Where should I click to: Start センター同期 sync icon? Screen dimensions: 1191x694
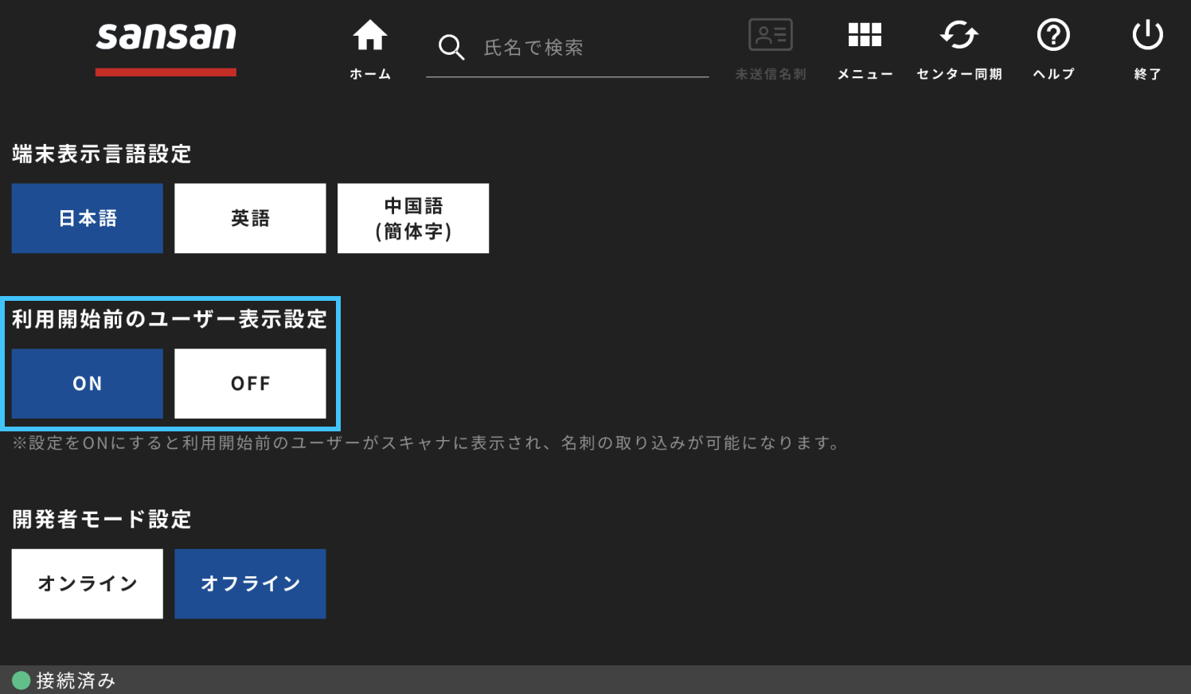pyautogui.click(x=959, y=35)
